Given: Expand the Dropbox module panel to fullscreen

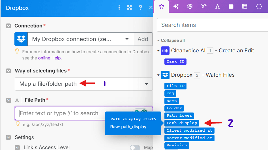Looking at the screenshot, I should (129, 8).
